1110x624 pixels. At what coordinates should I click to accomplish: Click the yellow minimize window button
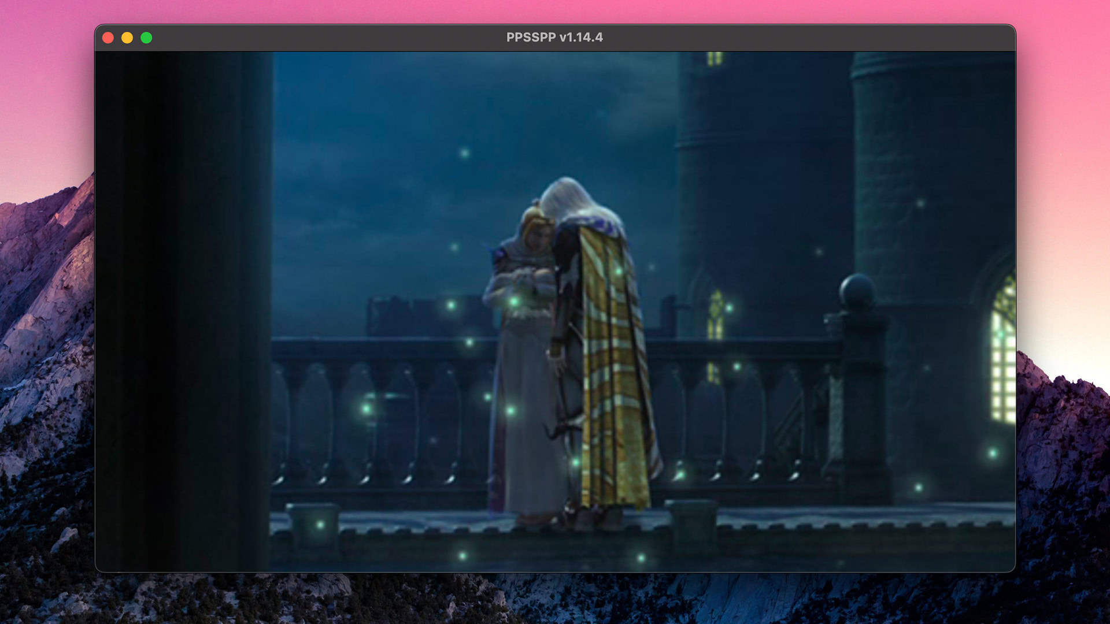click(x=127, y=38)
